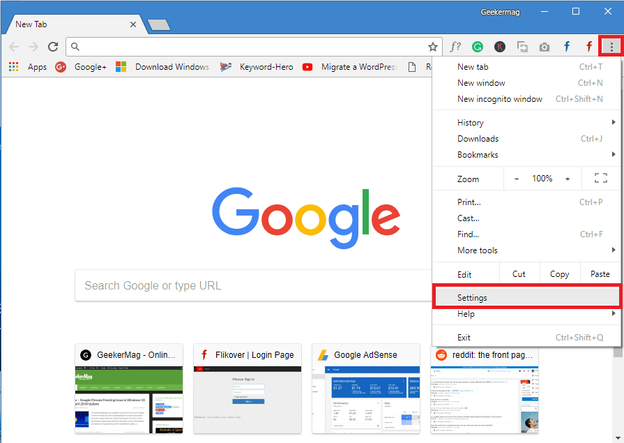Click the blue f extension icon
The height and width of the screenshot is (443, 624).
pos(567,47)
